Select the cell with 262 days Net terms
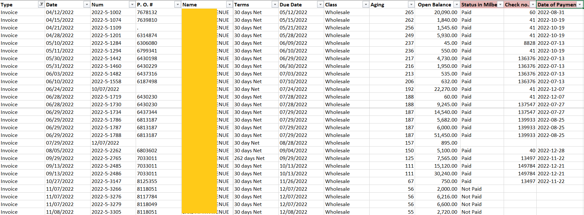The image size is (584, 215). coord(249,158)
